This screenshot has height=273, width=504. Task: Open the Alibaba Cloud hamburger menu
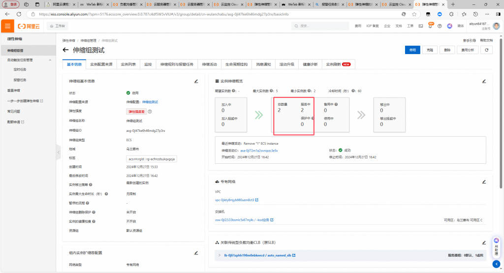coord(8,26)
